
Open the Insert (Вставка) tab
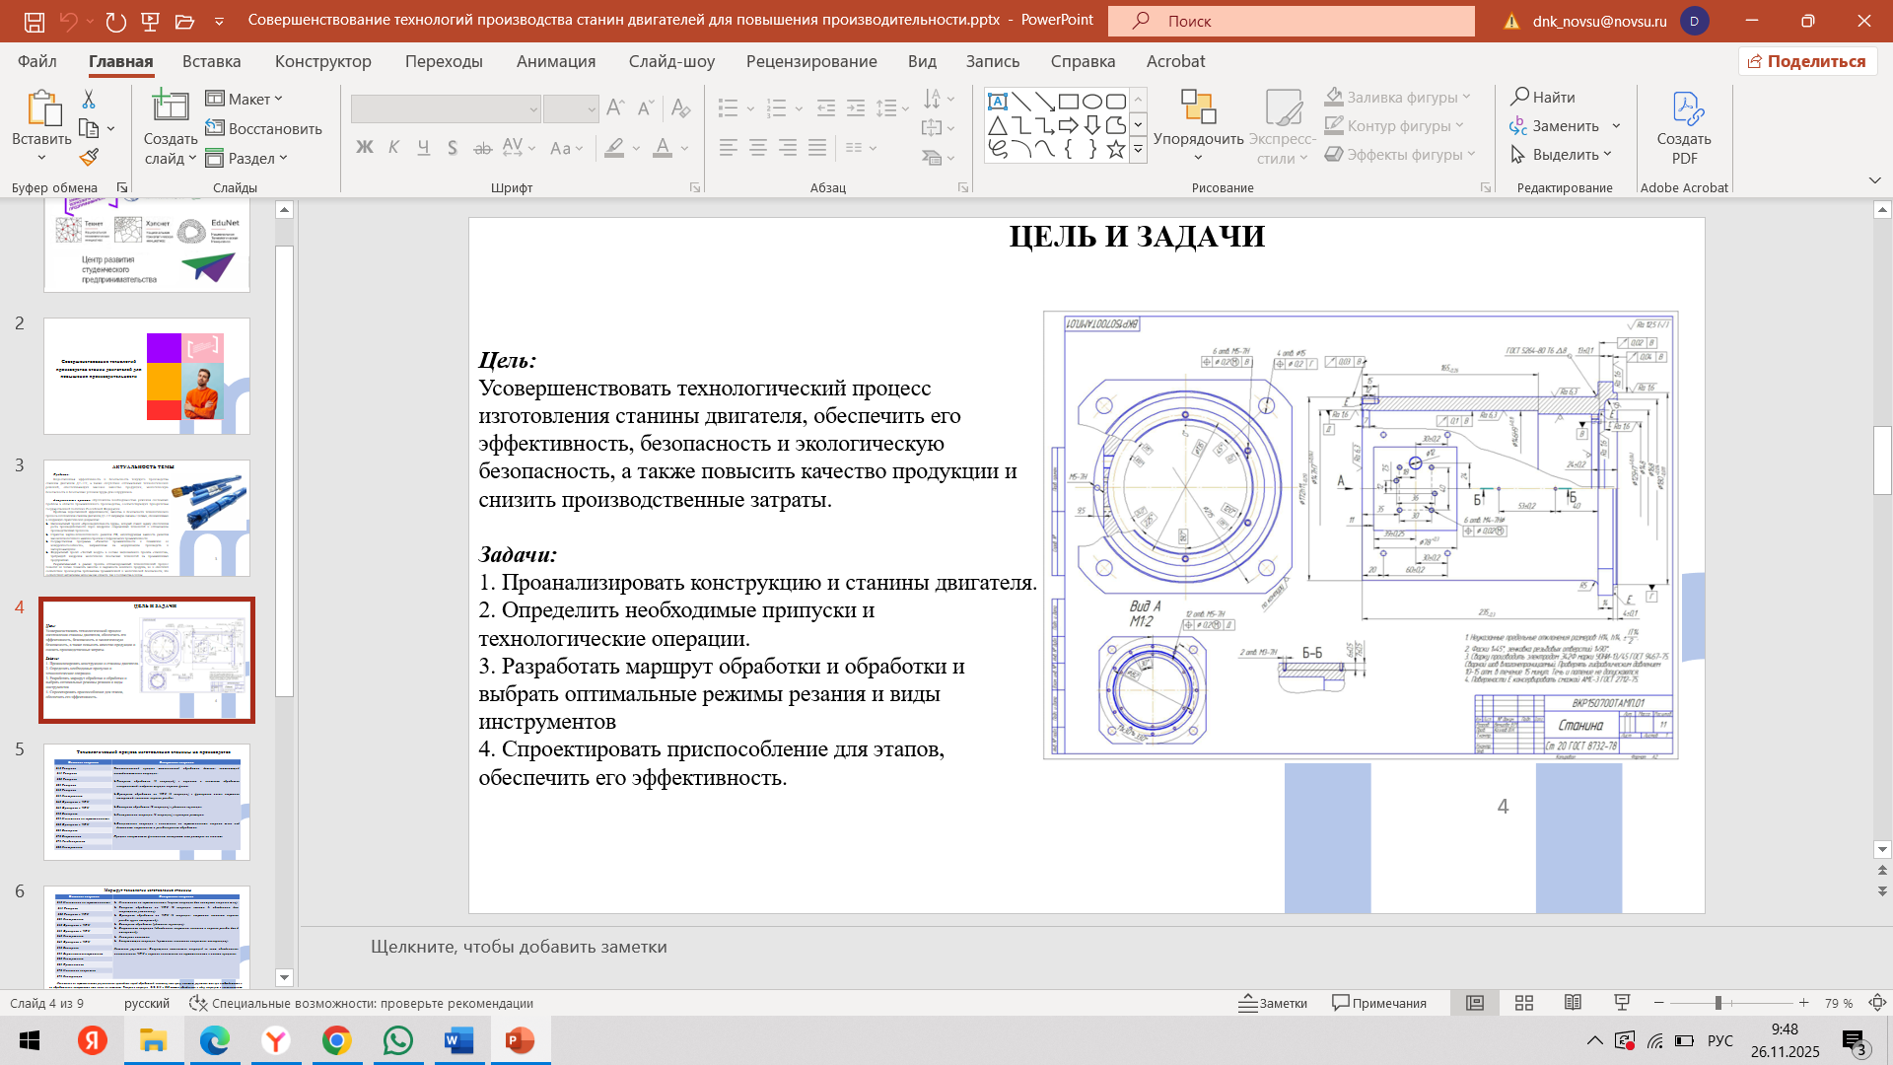pos(211,61)
